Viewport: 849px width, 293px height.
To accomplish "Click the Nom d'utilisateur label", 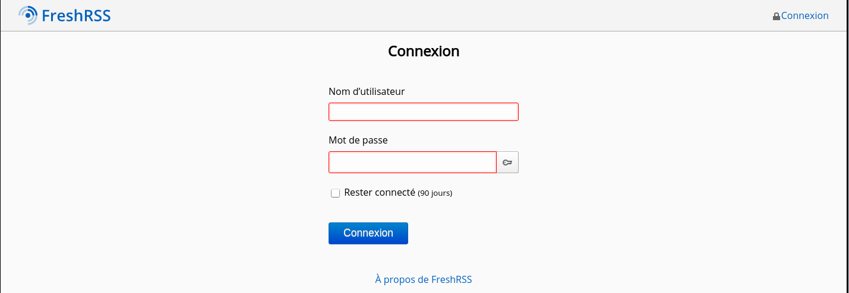I will click(x=367, y=91).
